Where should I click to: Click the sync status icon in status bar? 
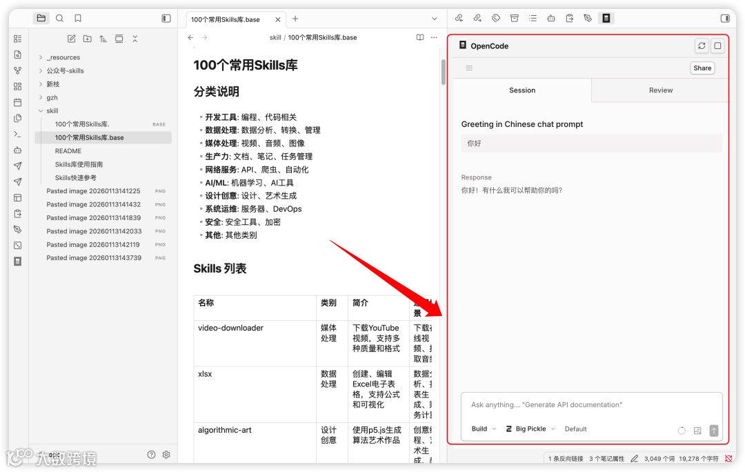pyautogui.click(x=728, y=459)
